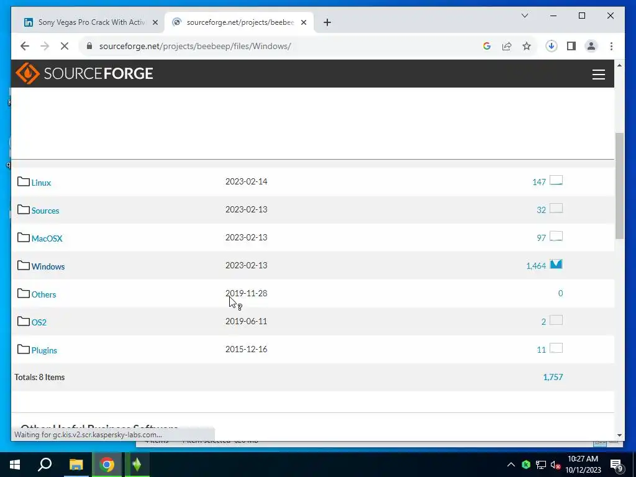Click the Linux folder icon

pos(24,181)
